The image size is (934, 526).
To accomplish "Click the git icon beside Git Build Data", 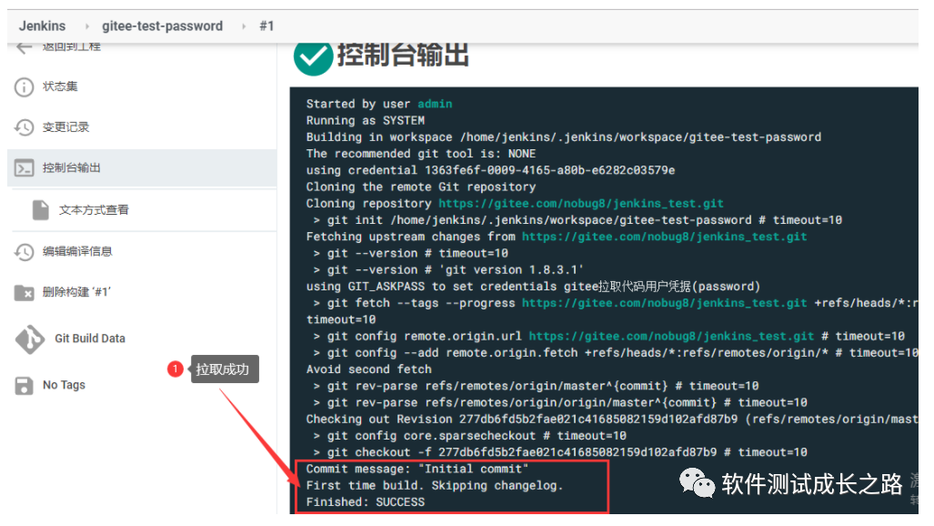I will pyautogui.click(x=30, y=339).
